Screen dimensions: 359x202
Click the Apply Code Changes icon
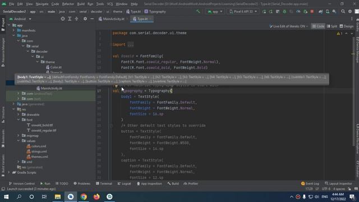point(278,11)
